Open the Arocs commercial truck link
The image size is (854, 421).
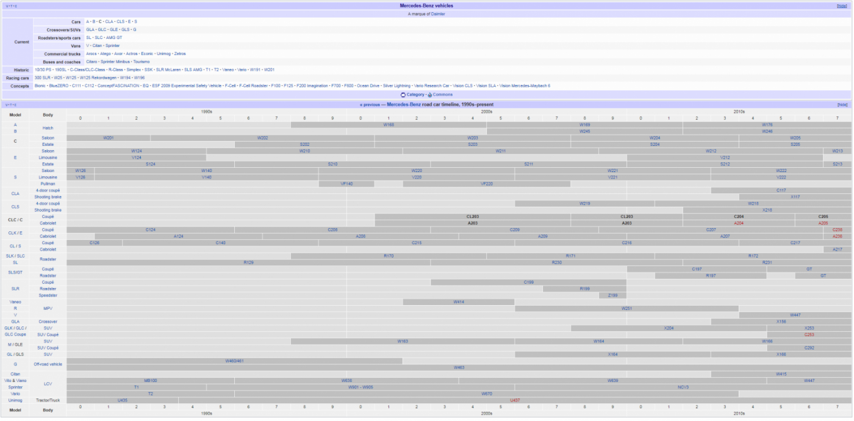(x=91, y=54)
